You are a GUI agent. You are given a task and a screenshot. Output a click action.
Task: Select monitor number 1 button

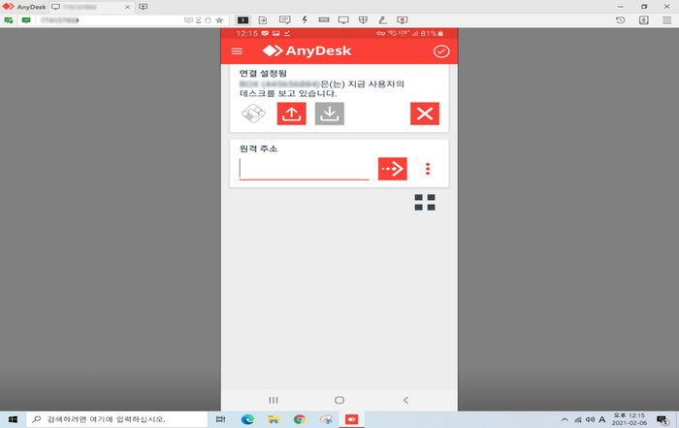(242, 20)
